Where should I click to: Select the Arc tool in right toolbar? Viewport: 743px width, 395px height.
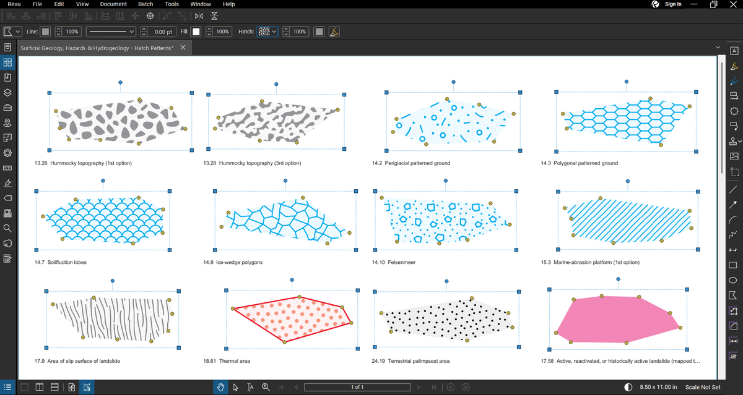click(734, 220)
